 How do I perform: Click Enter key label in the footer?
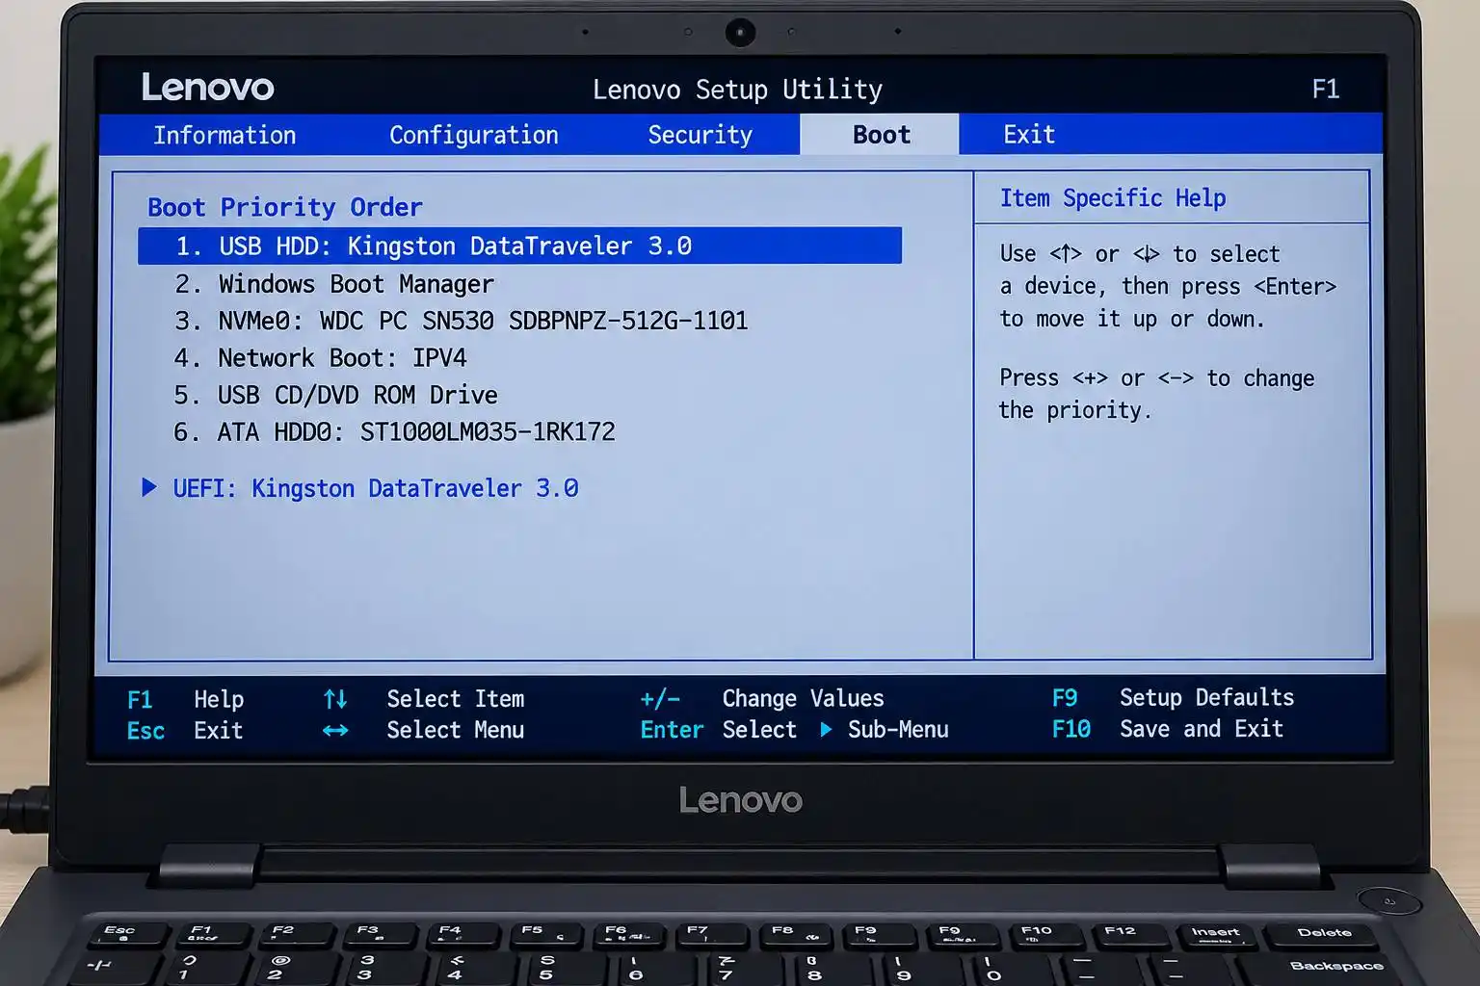(672, 730)
